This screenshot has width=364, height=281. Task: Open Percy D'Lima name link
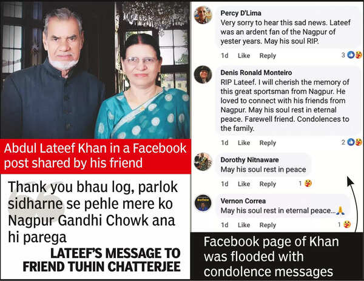coord(241,13)
